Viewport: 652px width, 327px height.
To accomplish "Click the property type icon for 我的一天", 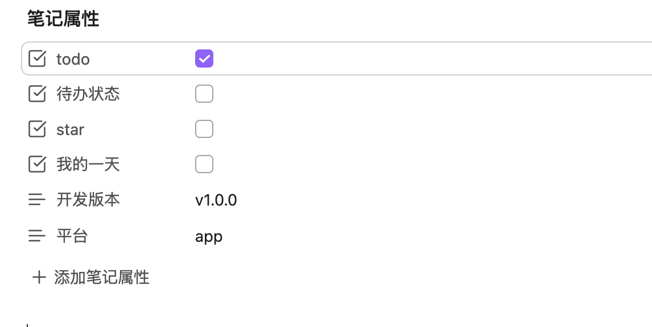I will coord(37,165).
